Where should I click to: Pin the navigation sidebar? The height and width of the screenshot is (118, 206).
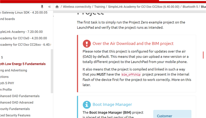pyautogui.click(x=42, y=7)
